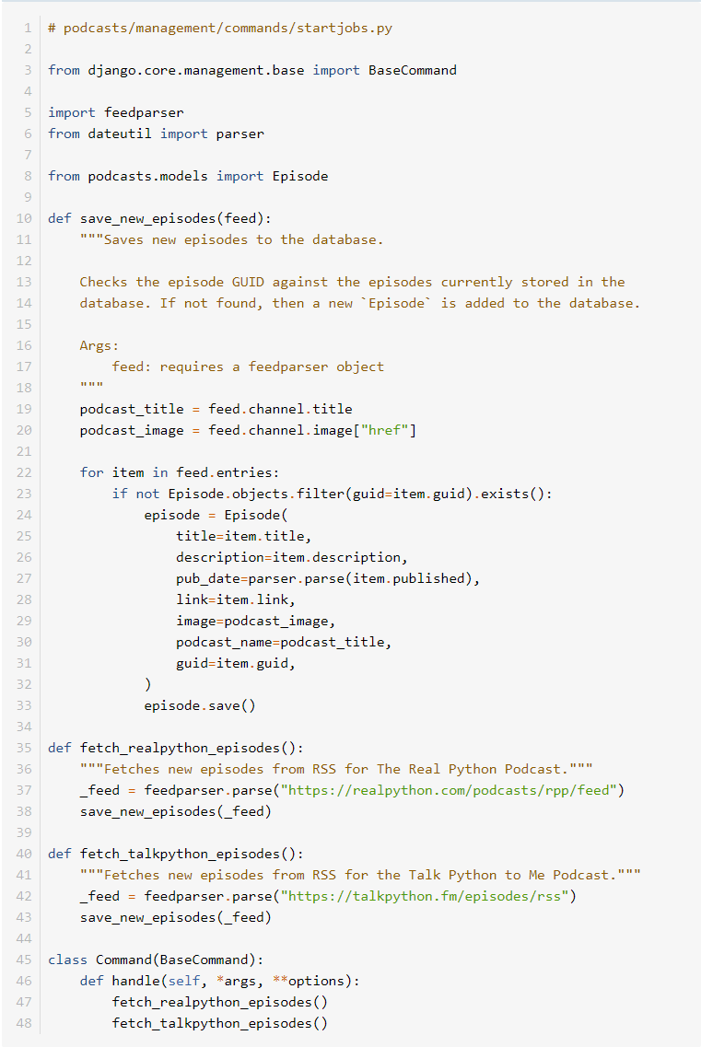Click the call 'fetch_talkpython_episodes()' inside handle
This screenshot has height=1047, width=701.
point(220,1024)
